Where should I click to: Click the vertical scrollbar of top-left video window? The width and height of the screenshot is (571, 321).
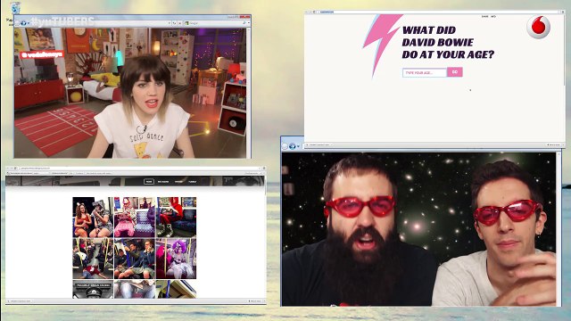(249, 93)
